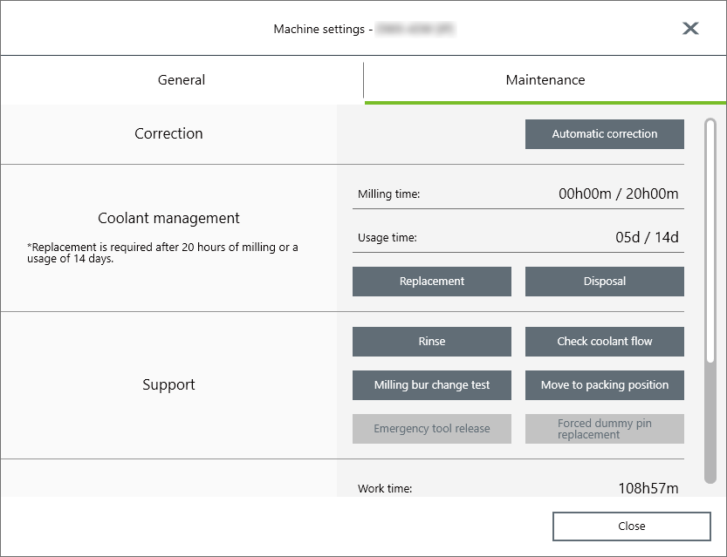This screenshot has height=557, width=727.
Task: Click Check coolant flow
Action: click(x=604, y=342)
